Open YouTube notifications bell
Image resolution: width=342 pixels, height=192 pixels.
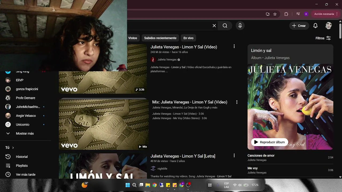(x=315, y=26)
